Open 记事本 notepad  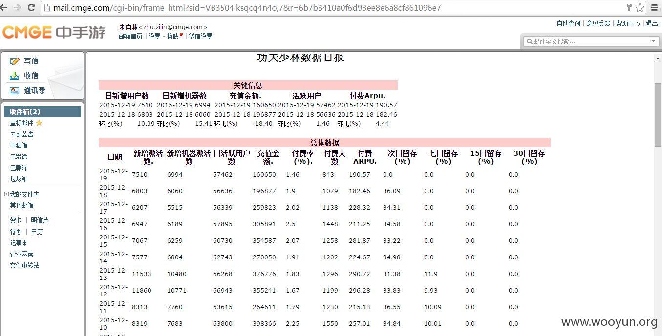19,243
